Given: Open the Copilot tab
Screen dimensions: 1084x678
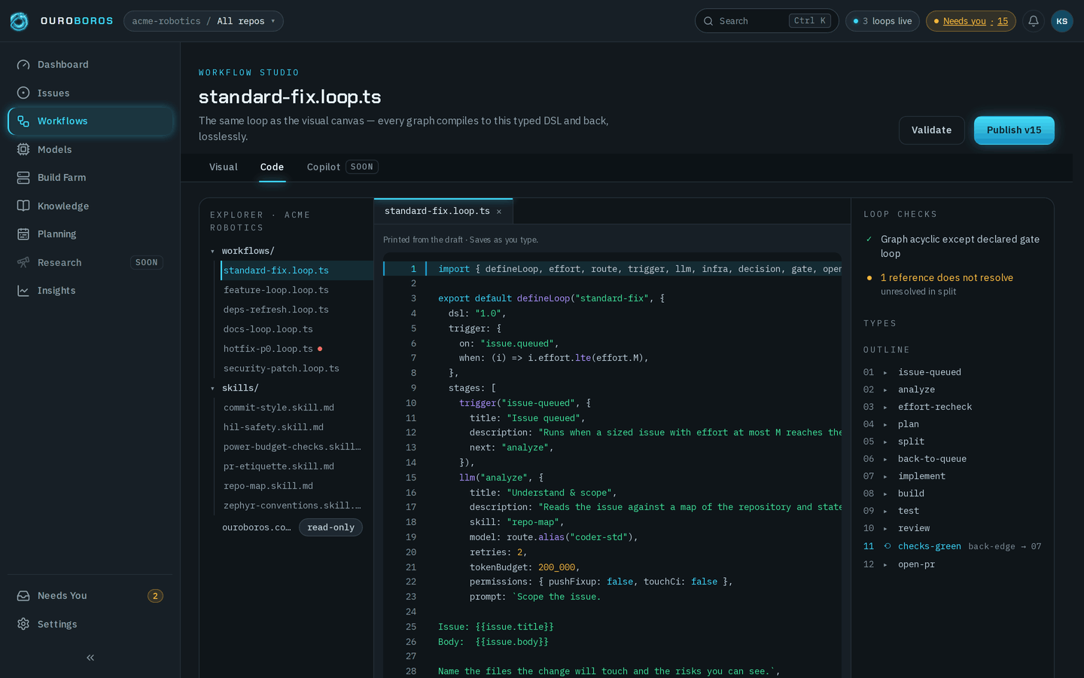Looking at the screenshot, I should click(342, 167).
